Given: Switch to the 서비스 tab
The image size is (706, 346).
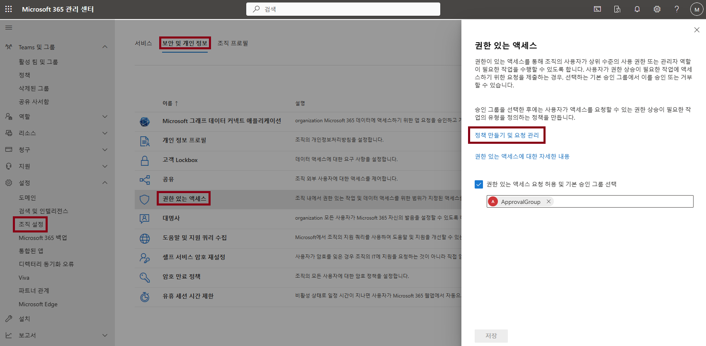Looking at the screenshot, I should pos(143,43).
